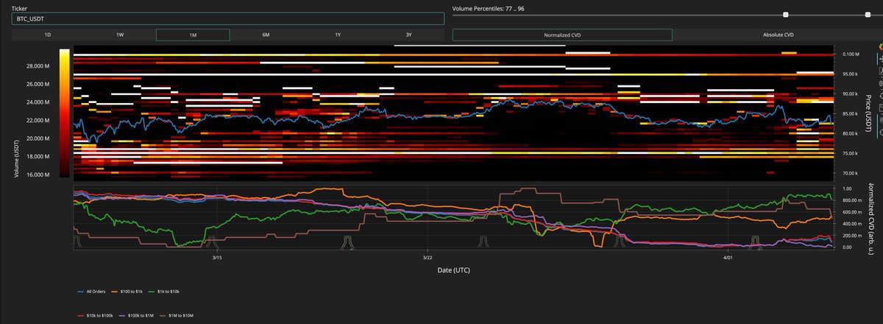883x324 pixels.
Task: Switch to the 6M time range
Action: (265, 35)
